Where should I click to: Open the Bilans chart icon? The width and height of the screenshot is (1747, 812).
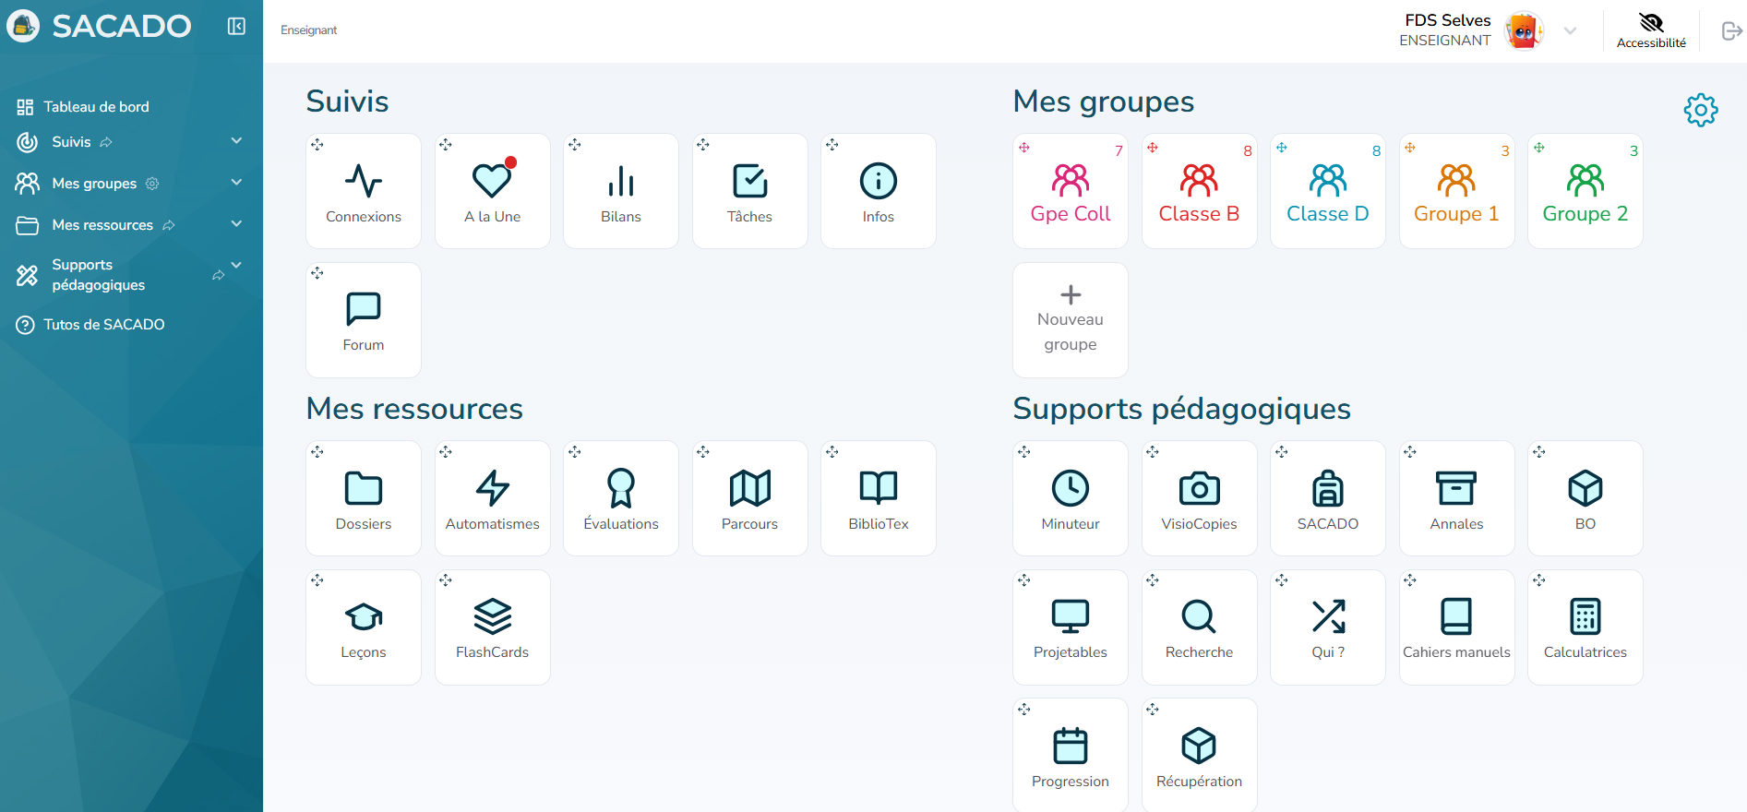(621, 181)
